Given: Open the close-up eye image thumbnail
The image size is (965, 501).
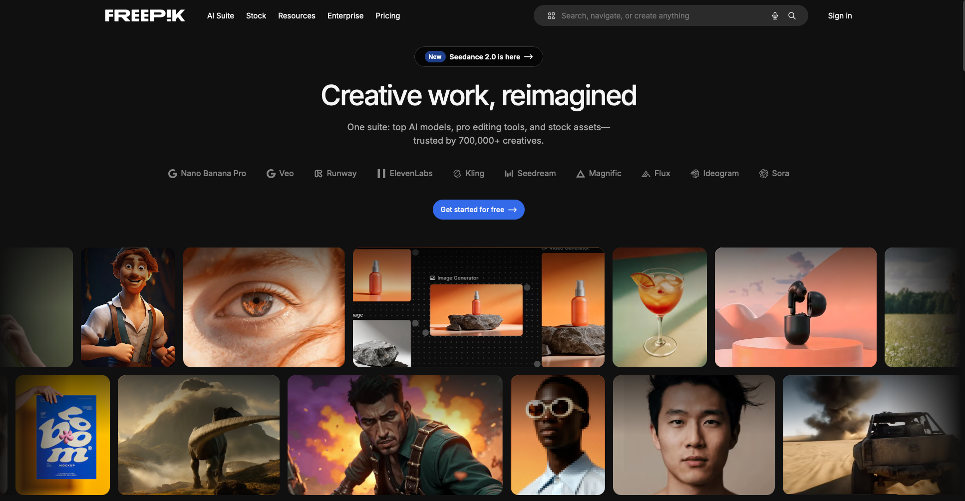Looking at the screenshot, I should 264,307.
